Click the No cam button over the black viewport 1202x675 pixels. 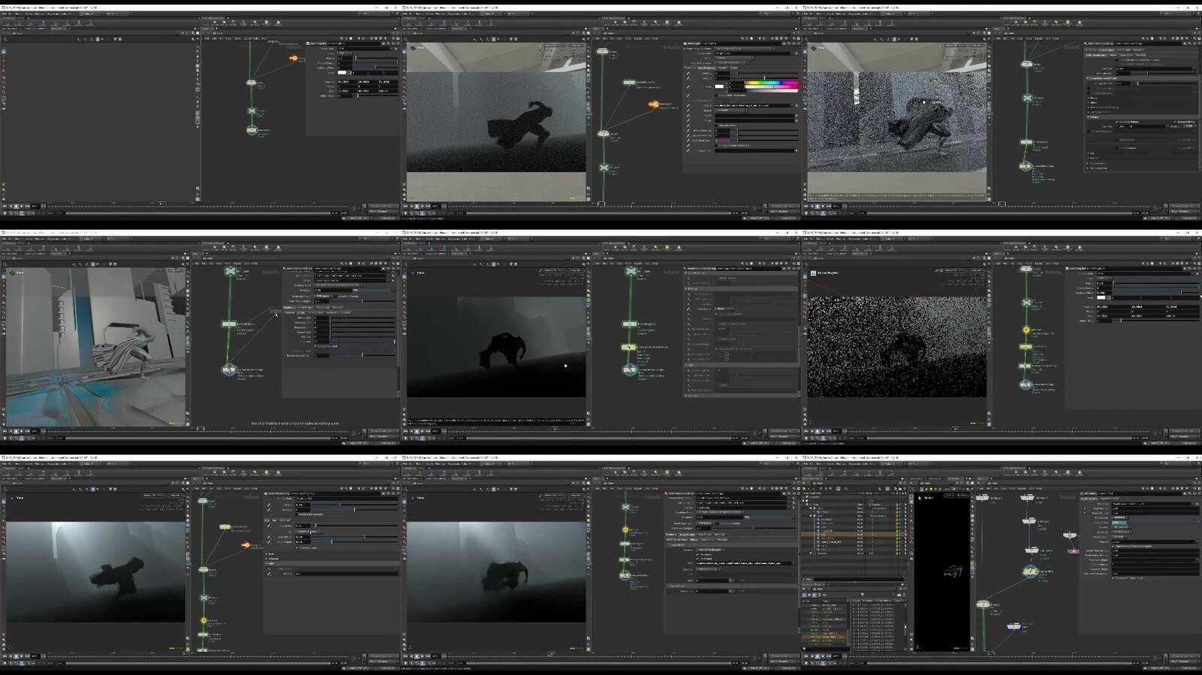pyautogui.click(x=963, y=496)
